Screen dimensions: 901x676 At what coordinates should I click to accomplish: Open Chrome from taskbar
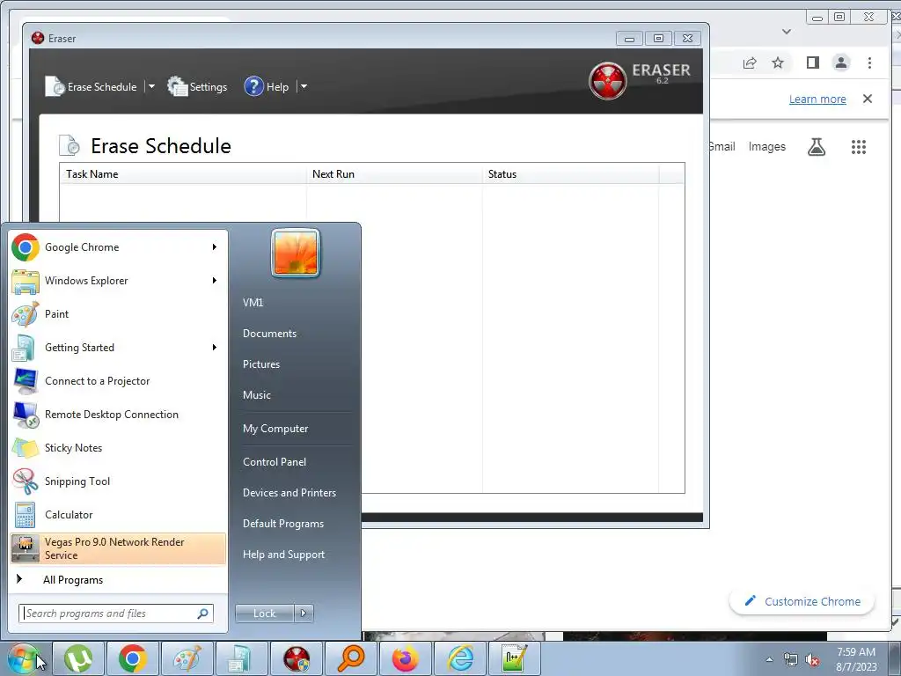(133, 658)
